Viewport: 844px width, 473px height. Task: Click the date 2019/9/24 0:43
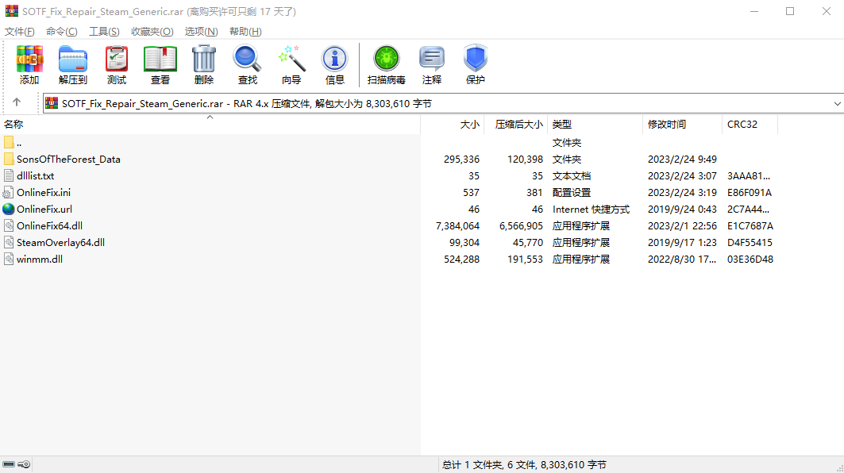click(682, 210)
